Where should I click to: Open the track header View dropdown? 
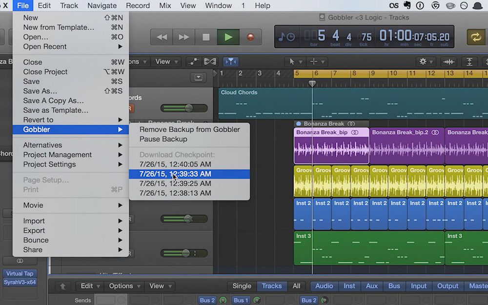tap(166, 61)
